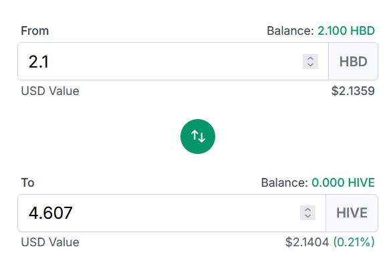Click the Balance label above the From field

[290, 31]
